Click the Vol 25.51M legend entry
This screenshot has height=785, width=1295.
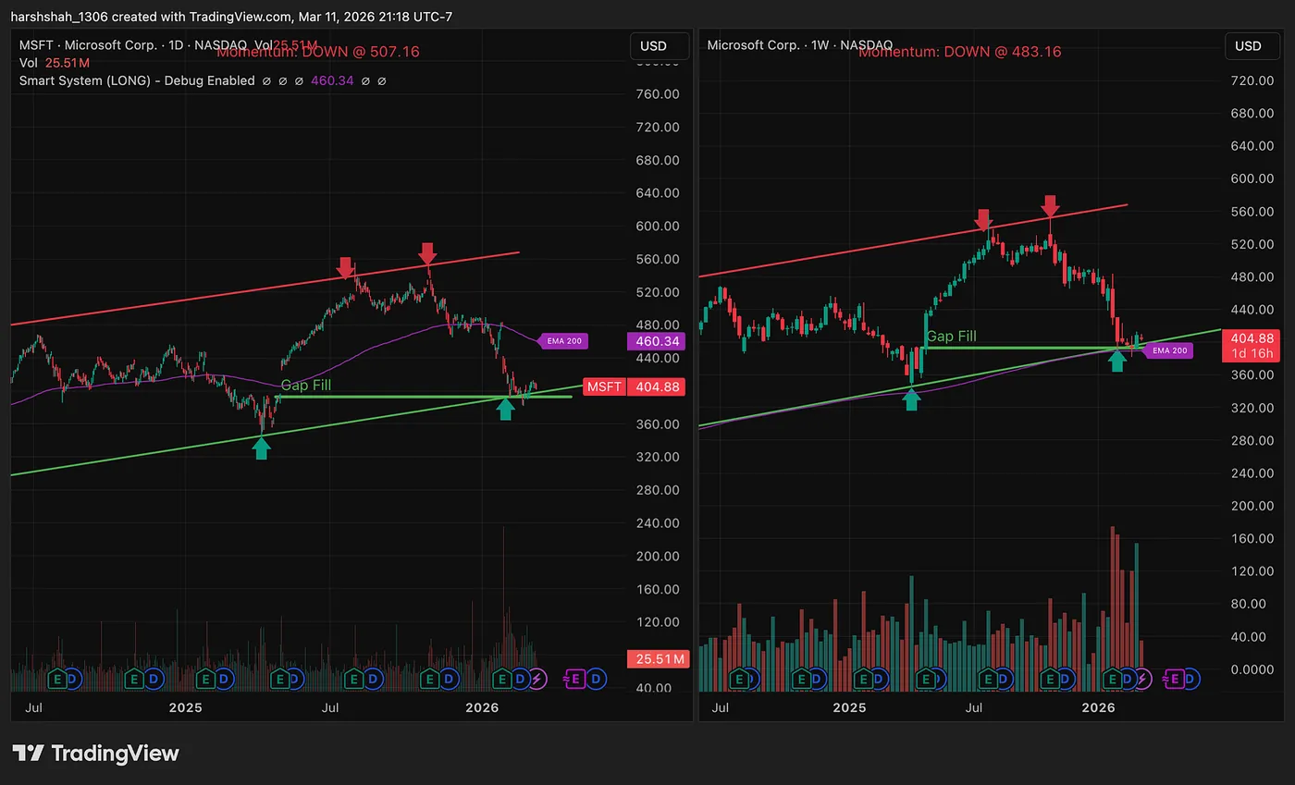coord(55,63)
